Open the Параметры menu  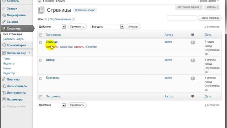click(15, 100)
